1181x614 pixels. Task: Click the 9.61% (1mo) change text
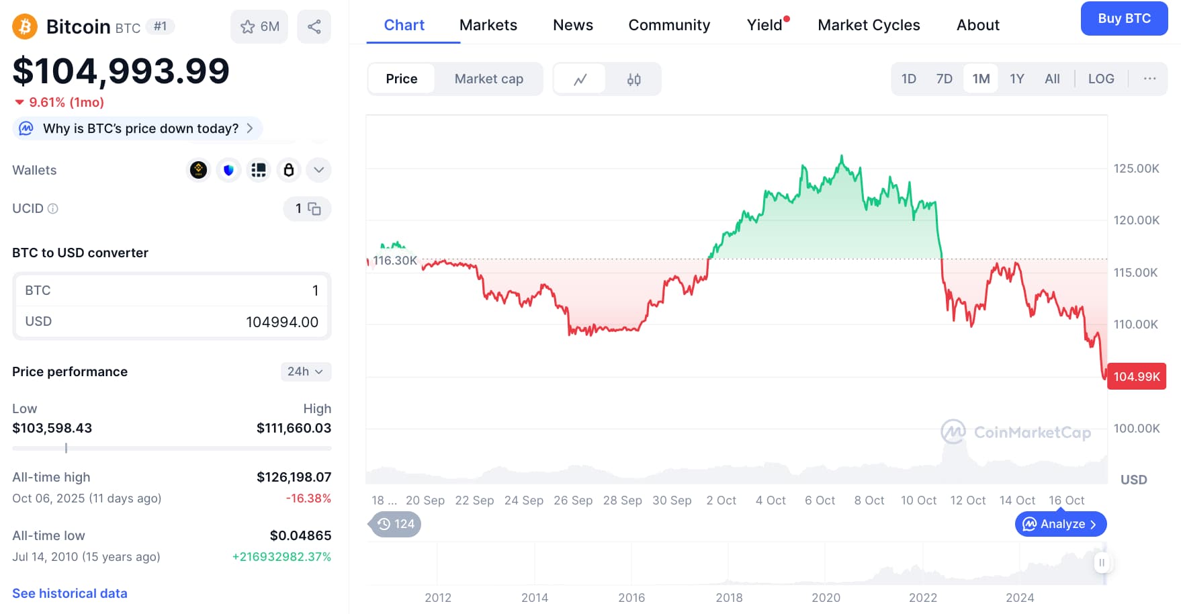(67, 102)
